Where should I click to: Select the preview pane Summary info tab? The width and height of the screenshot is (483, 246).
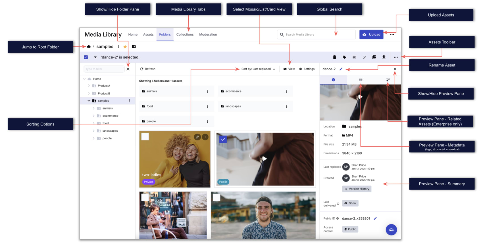[x=333, y=80]
